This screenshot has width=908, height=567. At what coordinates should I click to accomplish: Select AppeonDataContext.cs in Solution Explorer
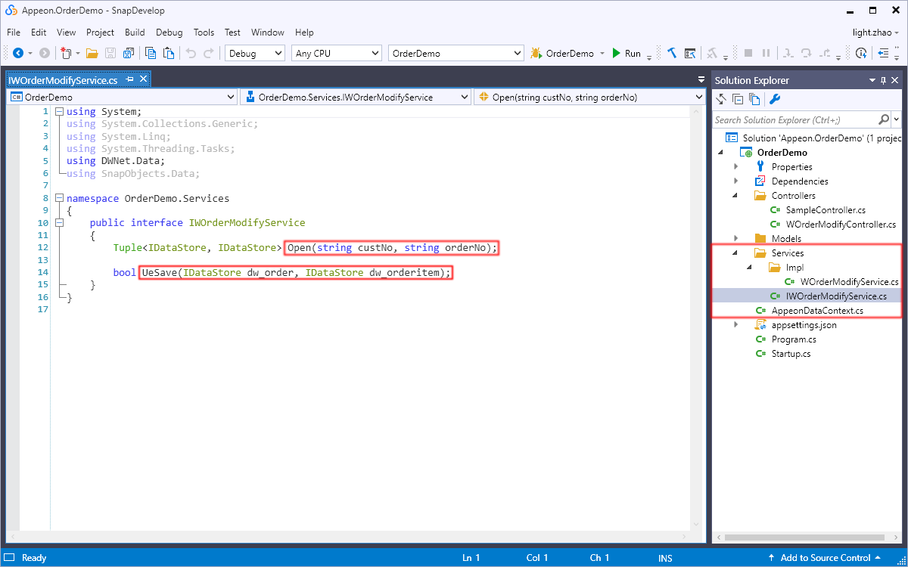coord(817,311)
